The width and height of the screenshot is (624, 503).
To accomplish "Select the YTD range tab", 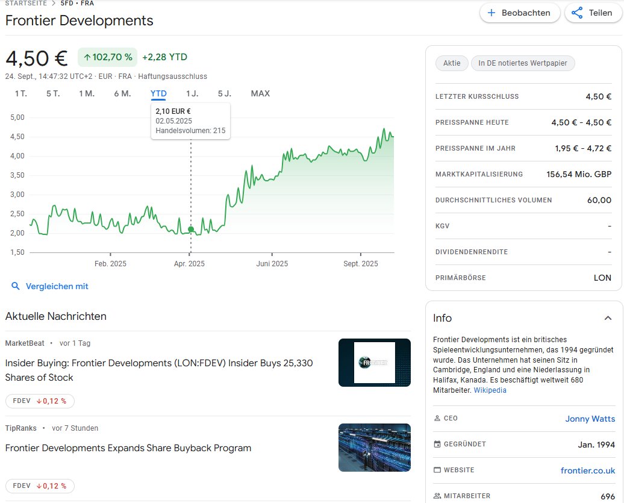I will 158,93.
